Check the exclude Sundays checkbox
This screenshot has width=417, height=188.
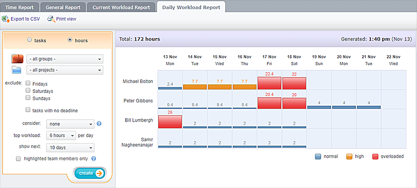(27, 98)
